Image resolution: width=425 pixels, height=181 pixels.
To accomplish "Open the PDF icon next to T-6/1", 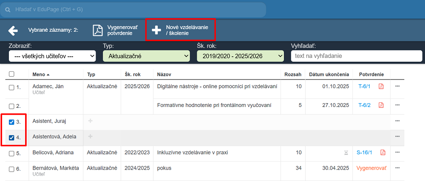I will click(381, 86).
